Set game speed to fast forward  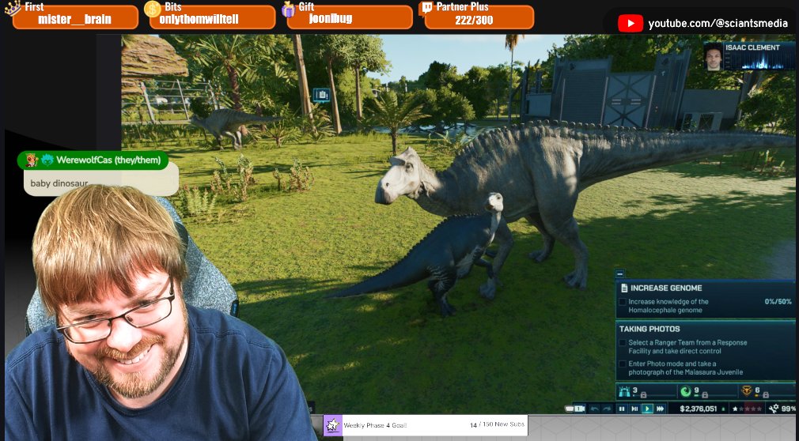661,409
